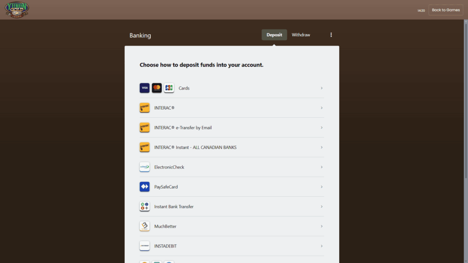
Task: Select the ElectronicCheck icon
Action: (x=144, y=167)
